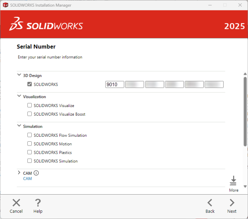Go Back using the left arrow icon
248x219 pixels.
(x=210, y=202)
